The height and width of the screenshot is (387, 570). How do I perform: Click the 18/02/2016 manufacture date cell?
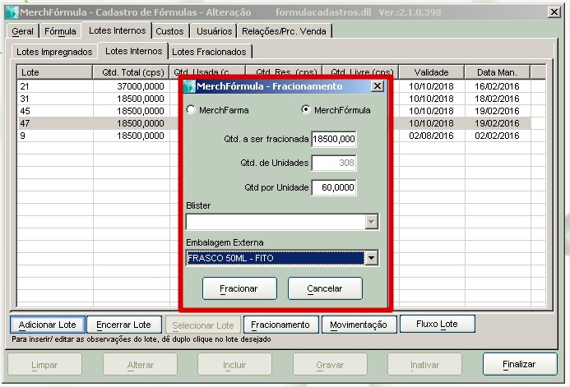tap(497, 99)
